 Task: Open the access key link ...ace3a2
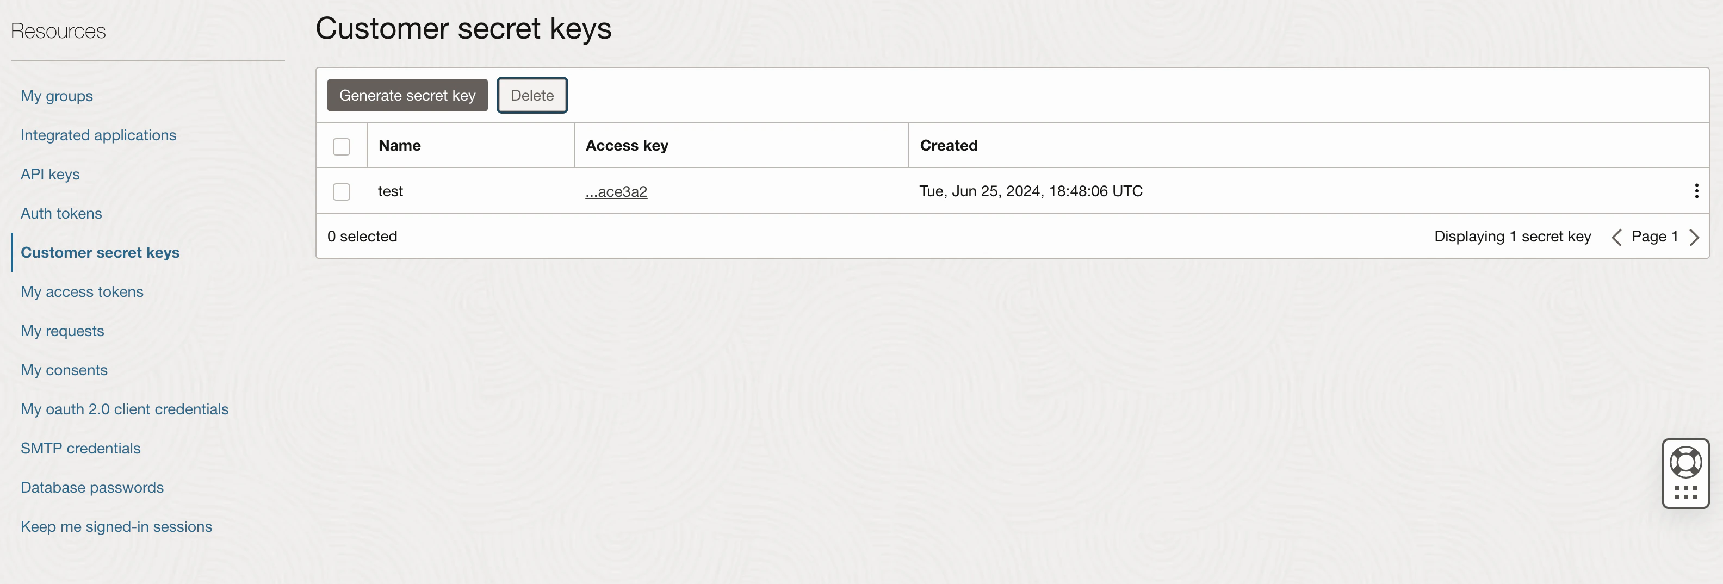(x=616, y=191)
